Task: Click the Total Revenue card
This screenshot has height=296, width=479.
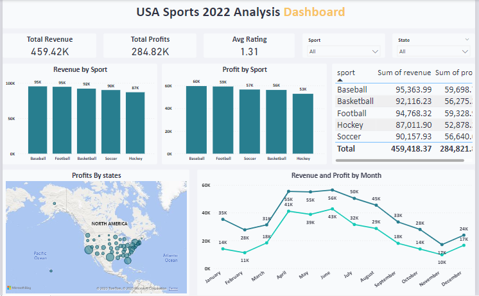Action: click(x=49, y=46)
